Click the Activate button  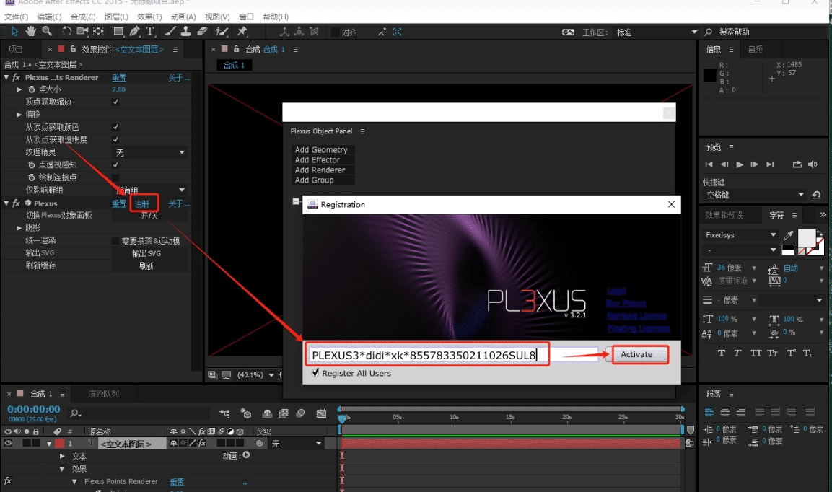[x=640, y=354]
